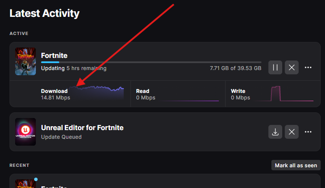Click the 'Update Queued' status text
The image size is (325, 188).
(61, 137)
